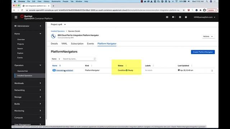Screen dimensions: 230x129
Task: Open the Last Updated column options
Action: click(192, 66)
